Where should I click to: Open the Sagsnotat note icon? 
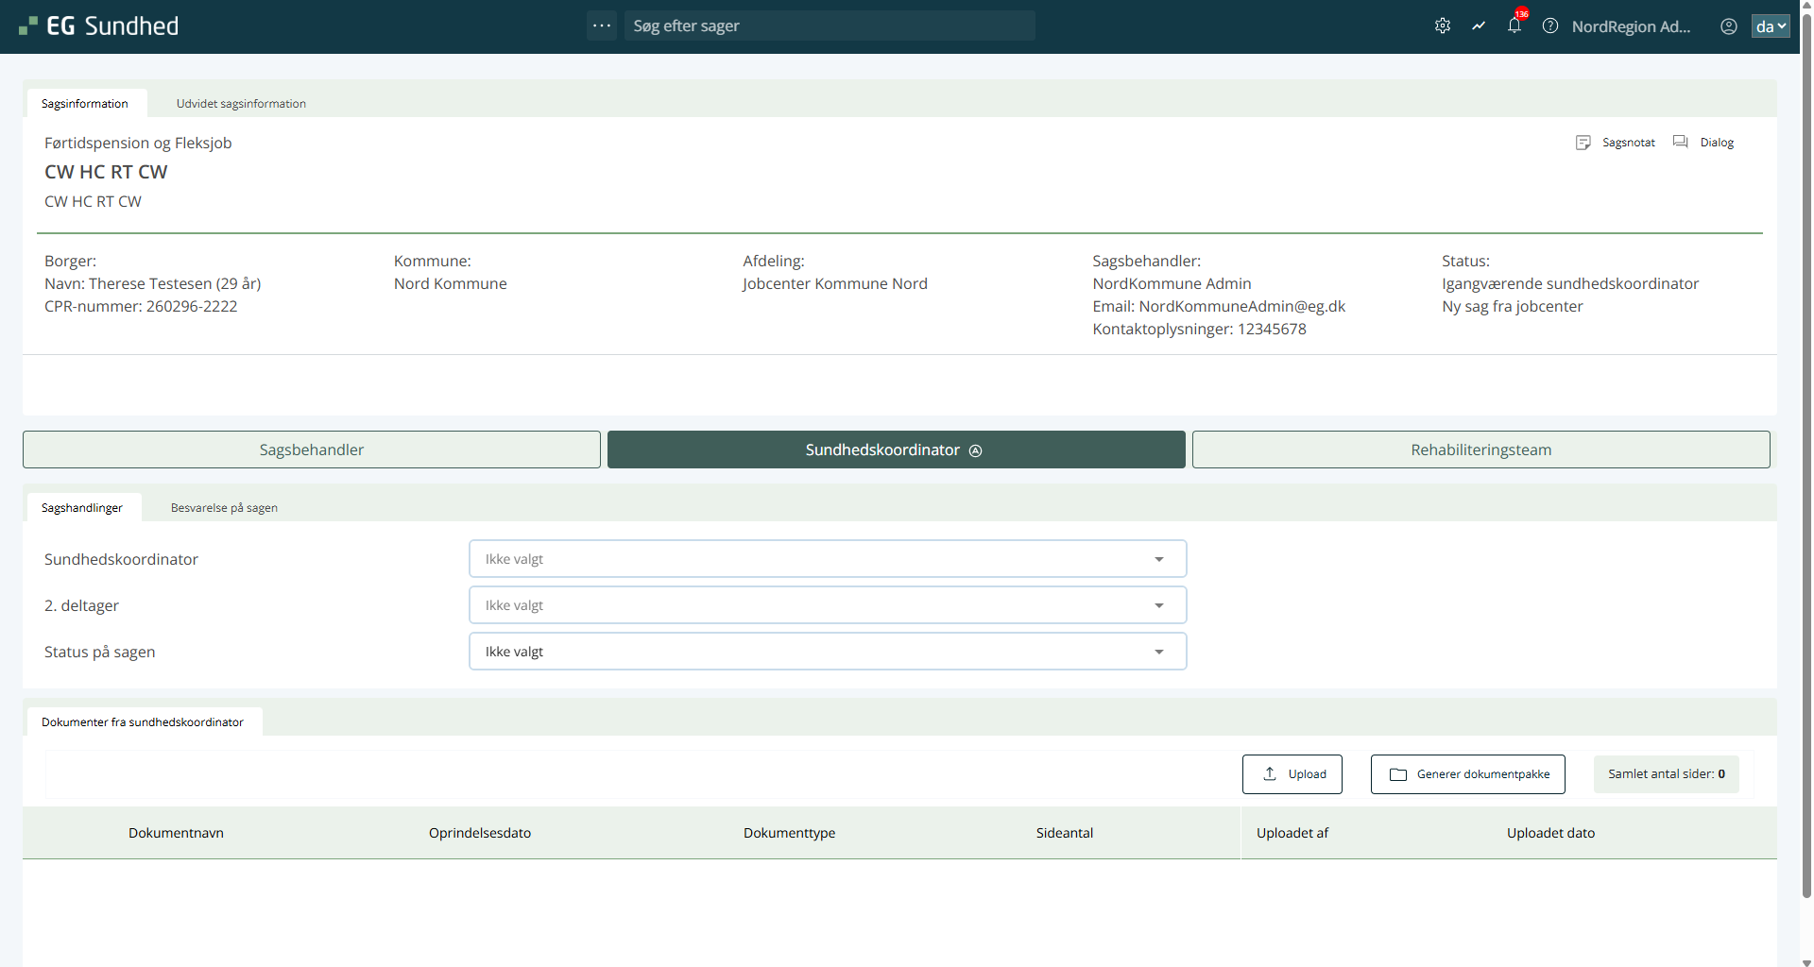click(x=1583, y=143)
